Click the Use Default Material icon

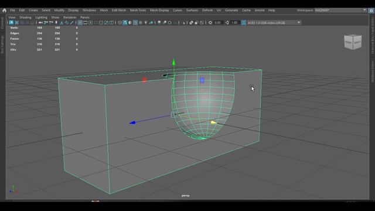coord(130,22)
